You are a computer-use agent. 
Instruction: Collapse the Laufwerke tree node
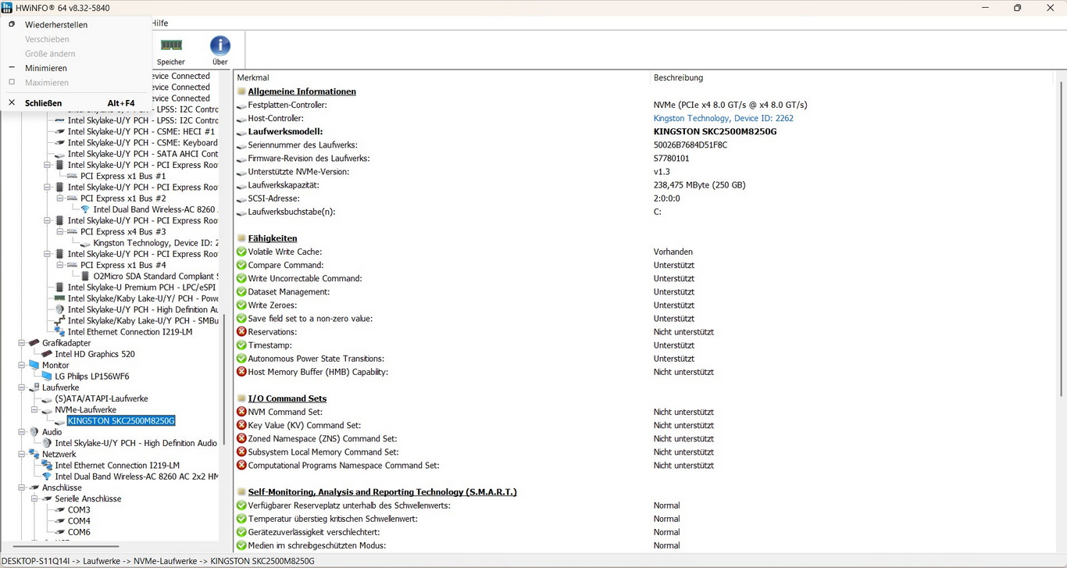coord(22,388)
